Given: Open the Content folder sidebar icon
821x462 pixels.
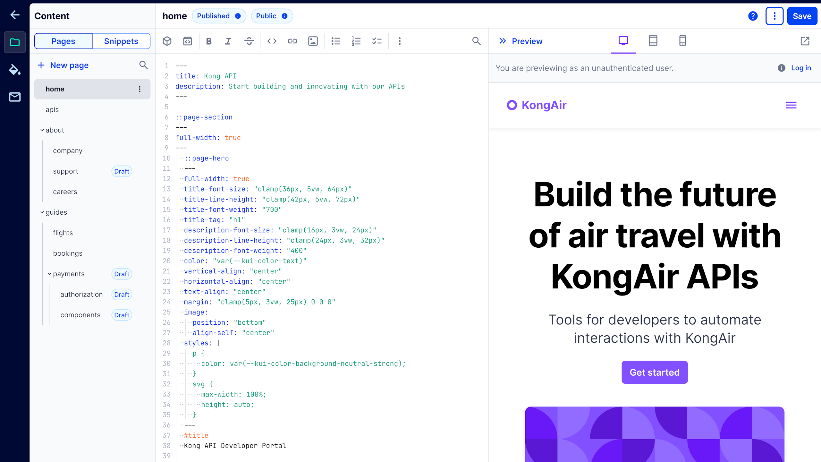Looking at the screenshot, I should tap(15, 42).
